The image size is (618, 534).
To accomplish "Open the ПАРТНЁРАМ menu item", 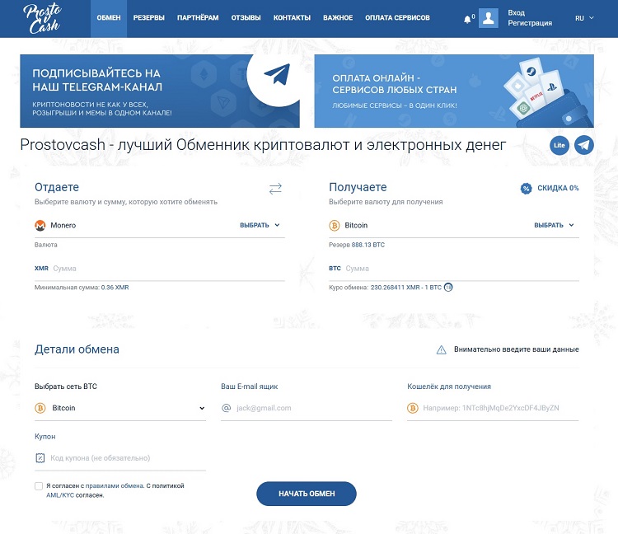I will [x=198, y=18].
